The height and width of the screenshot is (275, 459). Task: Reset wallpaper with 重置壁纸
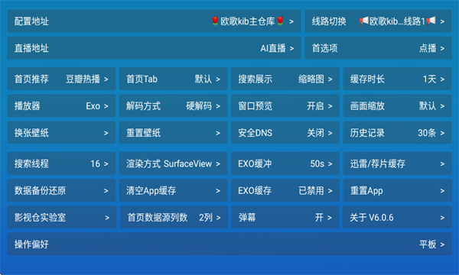(174, 133)
